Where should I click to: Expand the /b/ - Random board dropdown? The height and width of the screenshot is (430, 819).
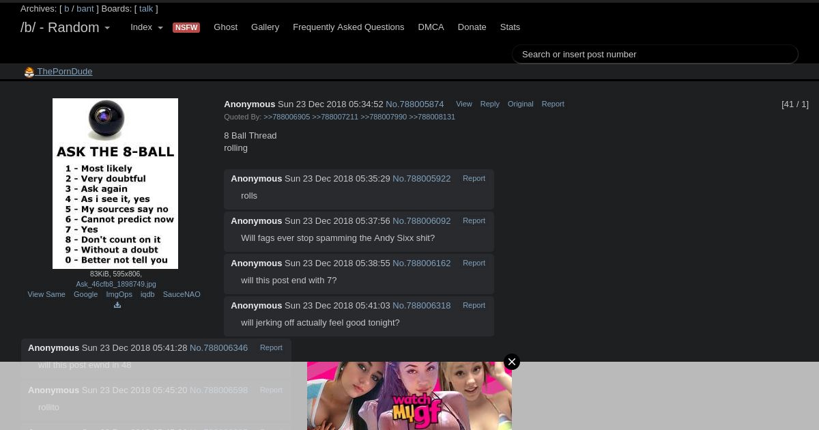click(66, 27)
